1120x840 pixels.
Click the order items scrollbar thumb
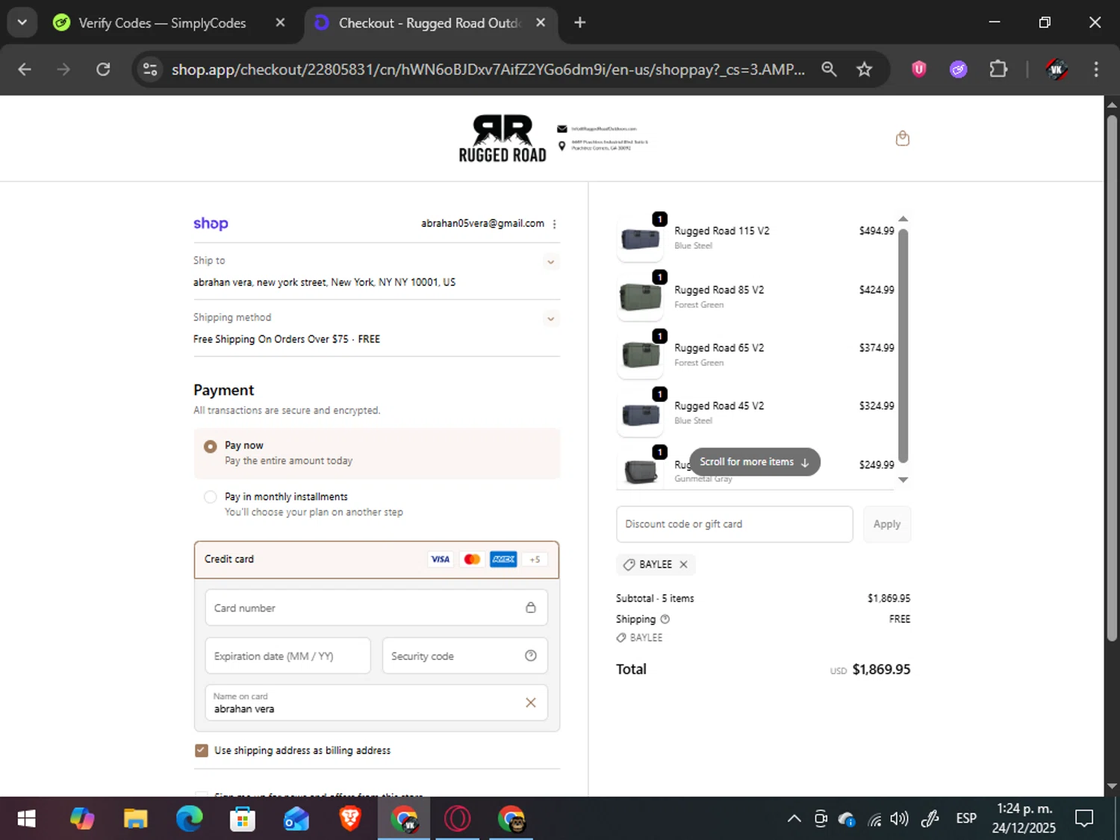pyautogui.click(x=903, y=346)
